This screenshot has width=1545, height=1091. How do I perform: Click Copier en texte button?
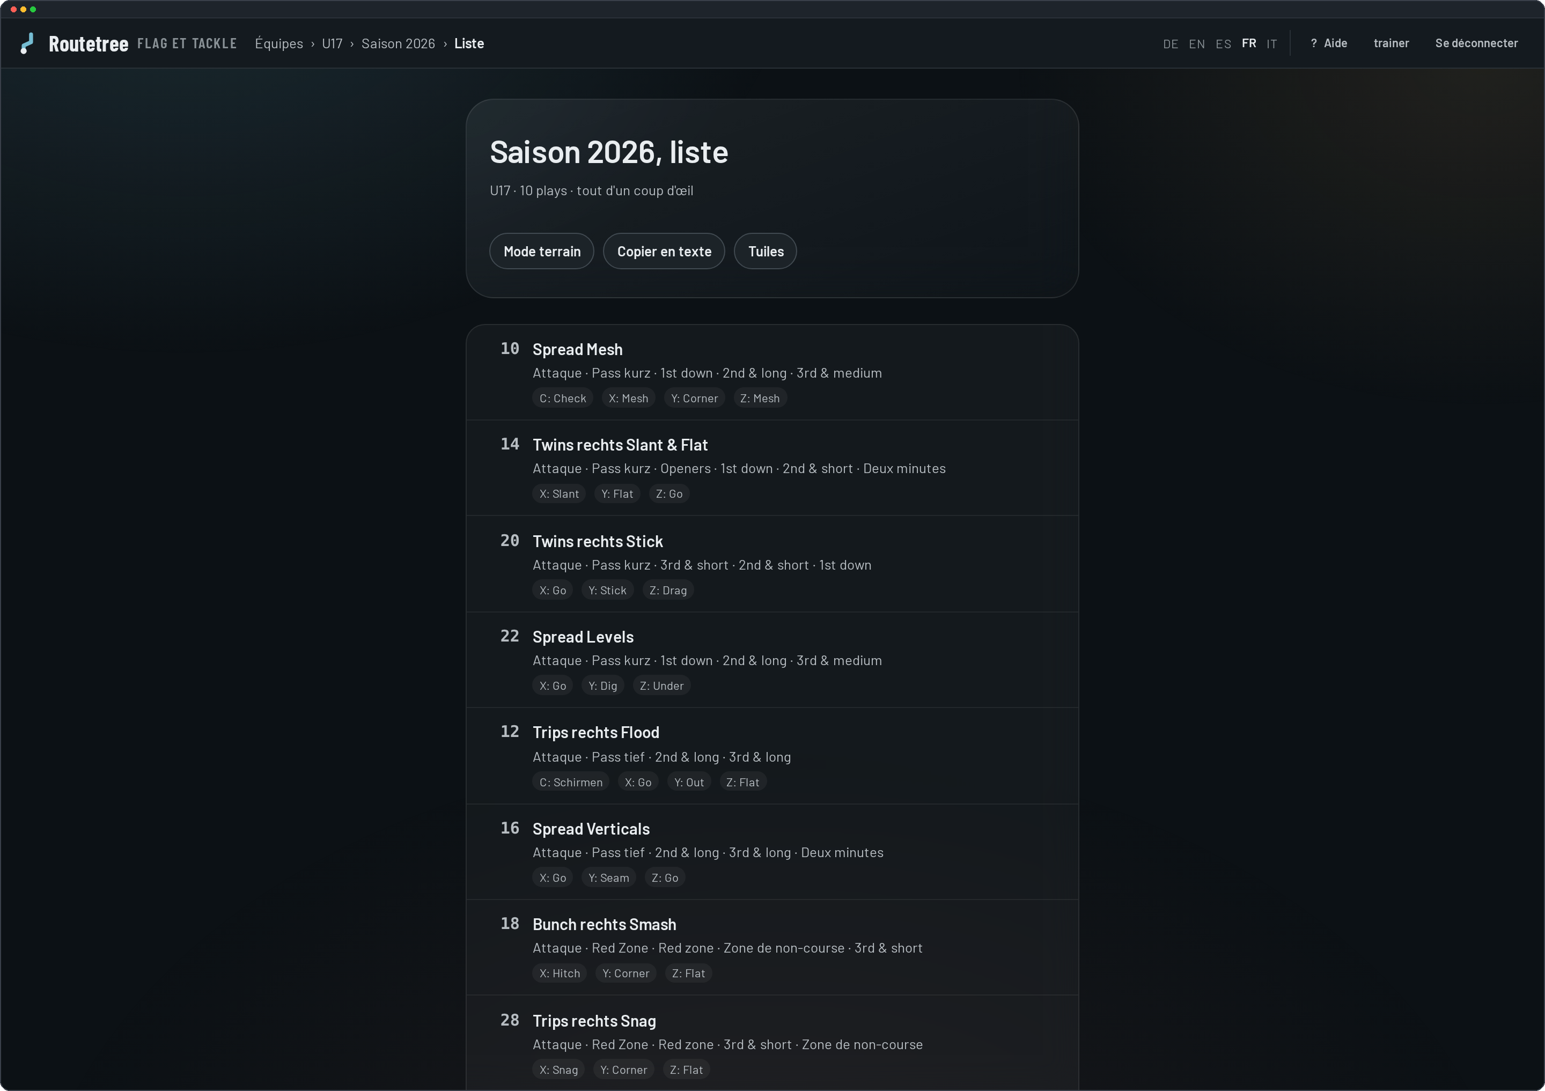[x=664, y=251]
